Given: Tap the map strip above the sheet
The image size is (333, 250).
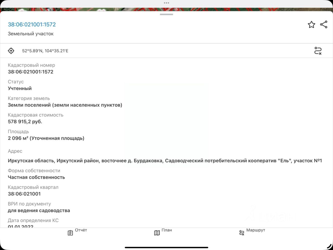Looking at the screenshot, I should (166, 9).
